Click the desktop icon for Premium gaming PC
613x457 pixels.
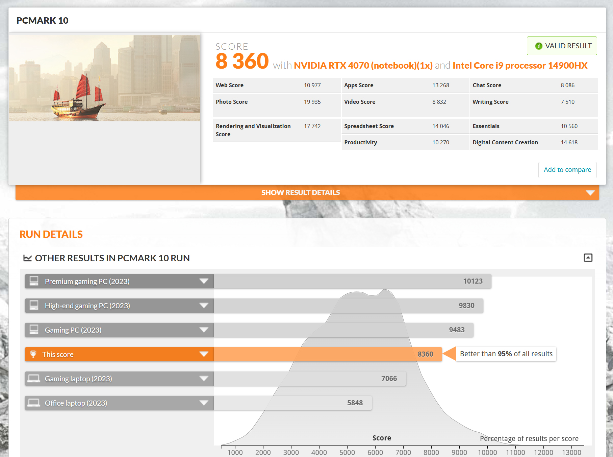[x=34, y=281]
